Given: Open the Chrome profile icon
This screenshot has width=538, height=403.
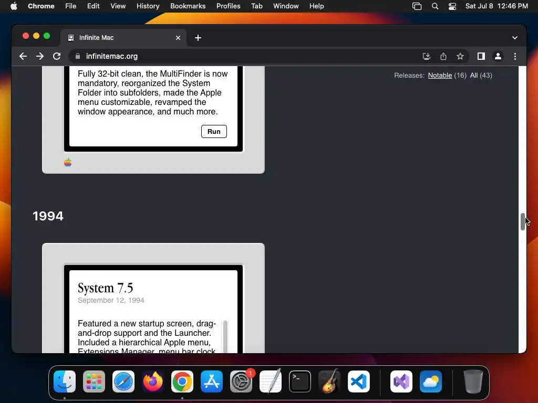Looking at the screenshot, I should [498, 56].
